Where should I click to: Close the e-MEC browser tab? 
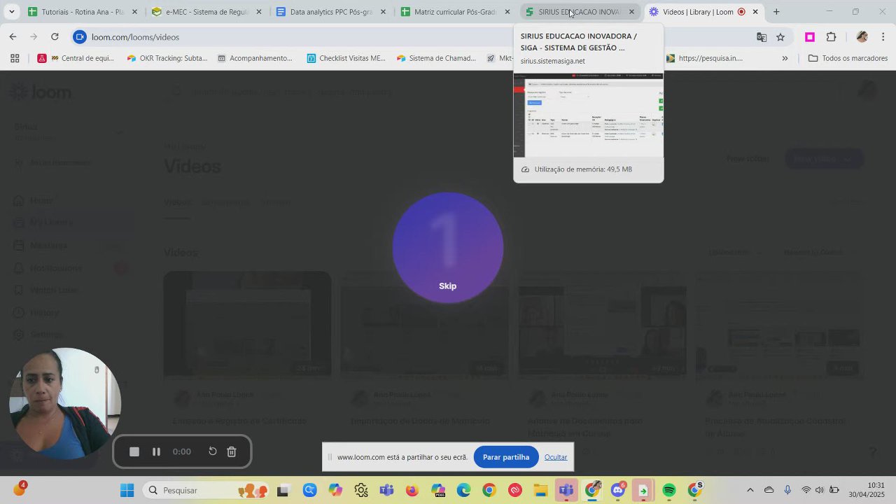click(x=259, y=12)
